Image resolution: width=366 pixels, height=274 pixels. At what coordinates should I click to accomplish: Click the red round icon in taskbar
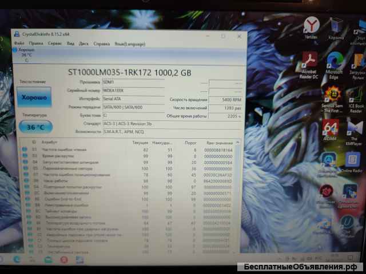tap(64, 260)
